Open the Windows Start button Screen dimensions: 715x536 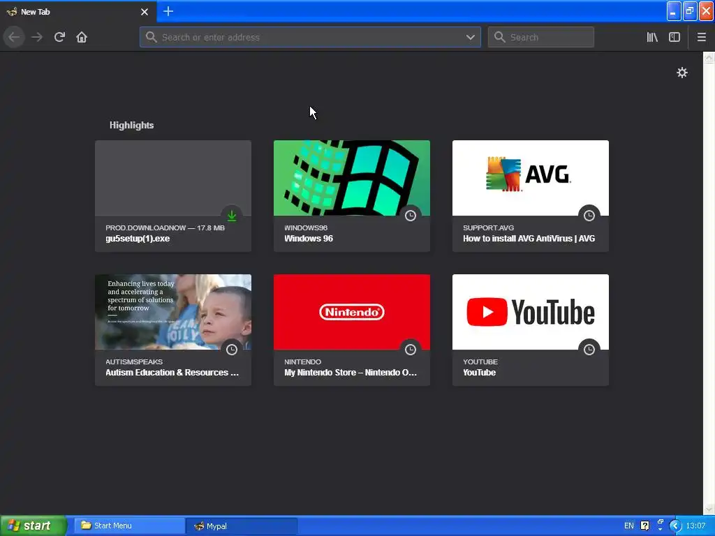tap(34, 526)
